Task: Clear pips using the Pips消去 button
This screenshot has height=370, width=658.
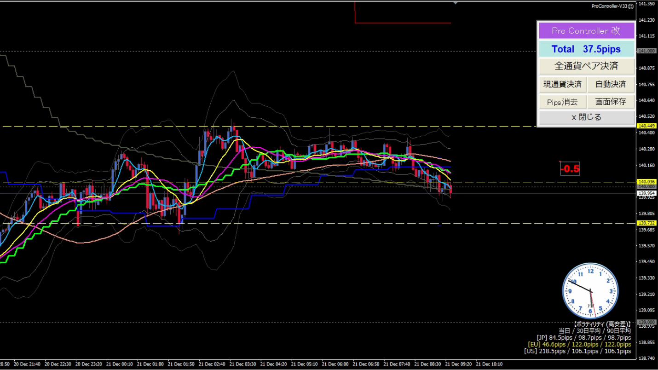Action: (563, 102)
